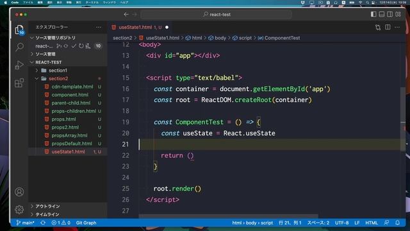This screenshot has width=410, height=231.
Task: Click the main* branch in status bar
Action: (x=25, y=223)
